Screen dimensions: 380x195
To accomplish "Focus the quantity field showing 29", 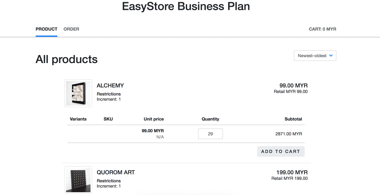I will pyautogui.click(x=210, y=134).
